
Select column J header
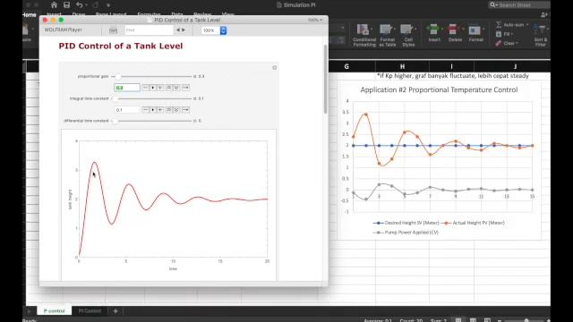pos(515,66)
